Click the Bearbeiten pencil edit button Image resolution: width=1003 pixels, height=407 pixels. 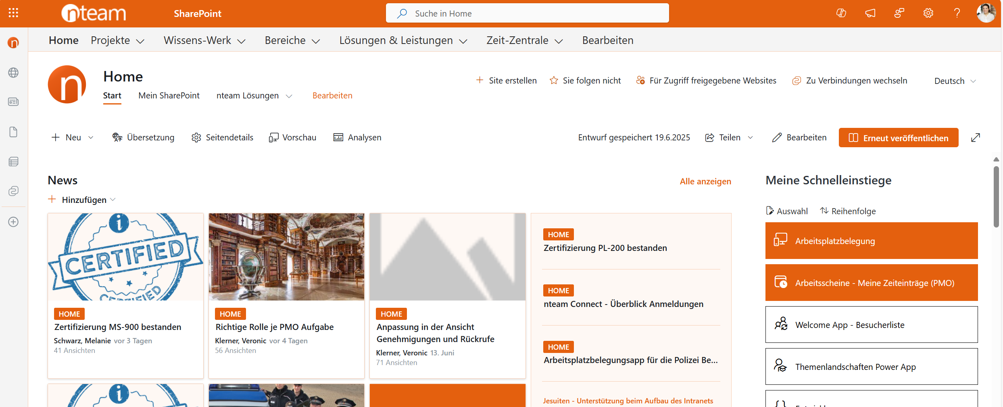point(799,138)
